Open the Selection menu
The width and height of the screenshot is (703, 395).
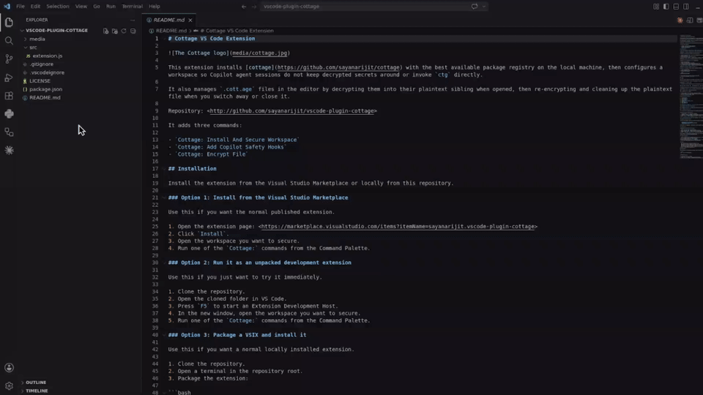pos(58,7)
